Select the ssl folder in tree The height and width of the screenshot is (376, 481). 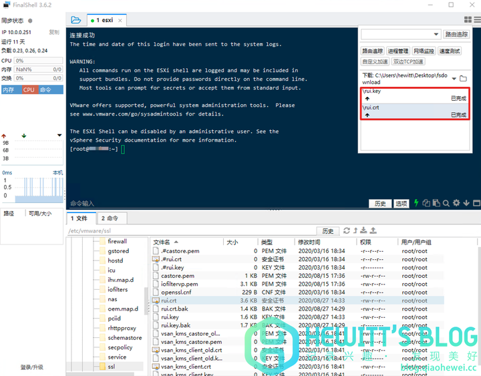[x=111, y=367]
